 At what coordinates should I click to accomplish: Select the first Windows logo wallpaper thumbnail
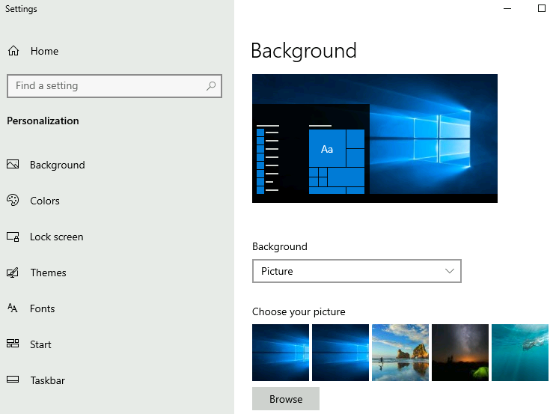coord(281,353)
